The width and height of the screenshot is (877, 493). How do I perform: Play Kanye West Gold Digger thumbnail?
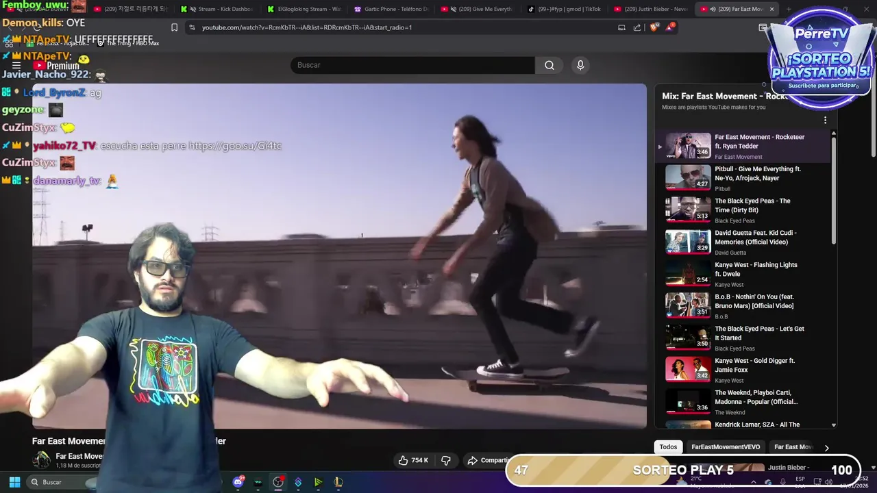click(x=688, y=369)
